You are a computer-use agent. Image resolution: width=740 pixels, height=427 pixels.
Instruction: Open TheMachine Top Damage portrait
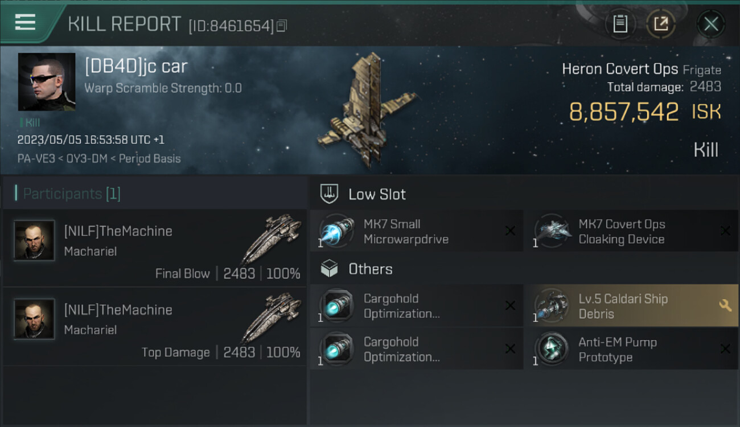click(x=34, y=319)
